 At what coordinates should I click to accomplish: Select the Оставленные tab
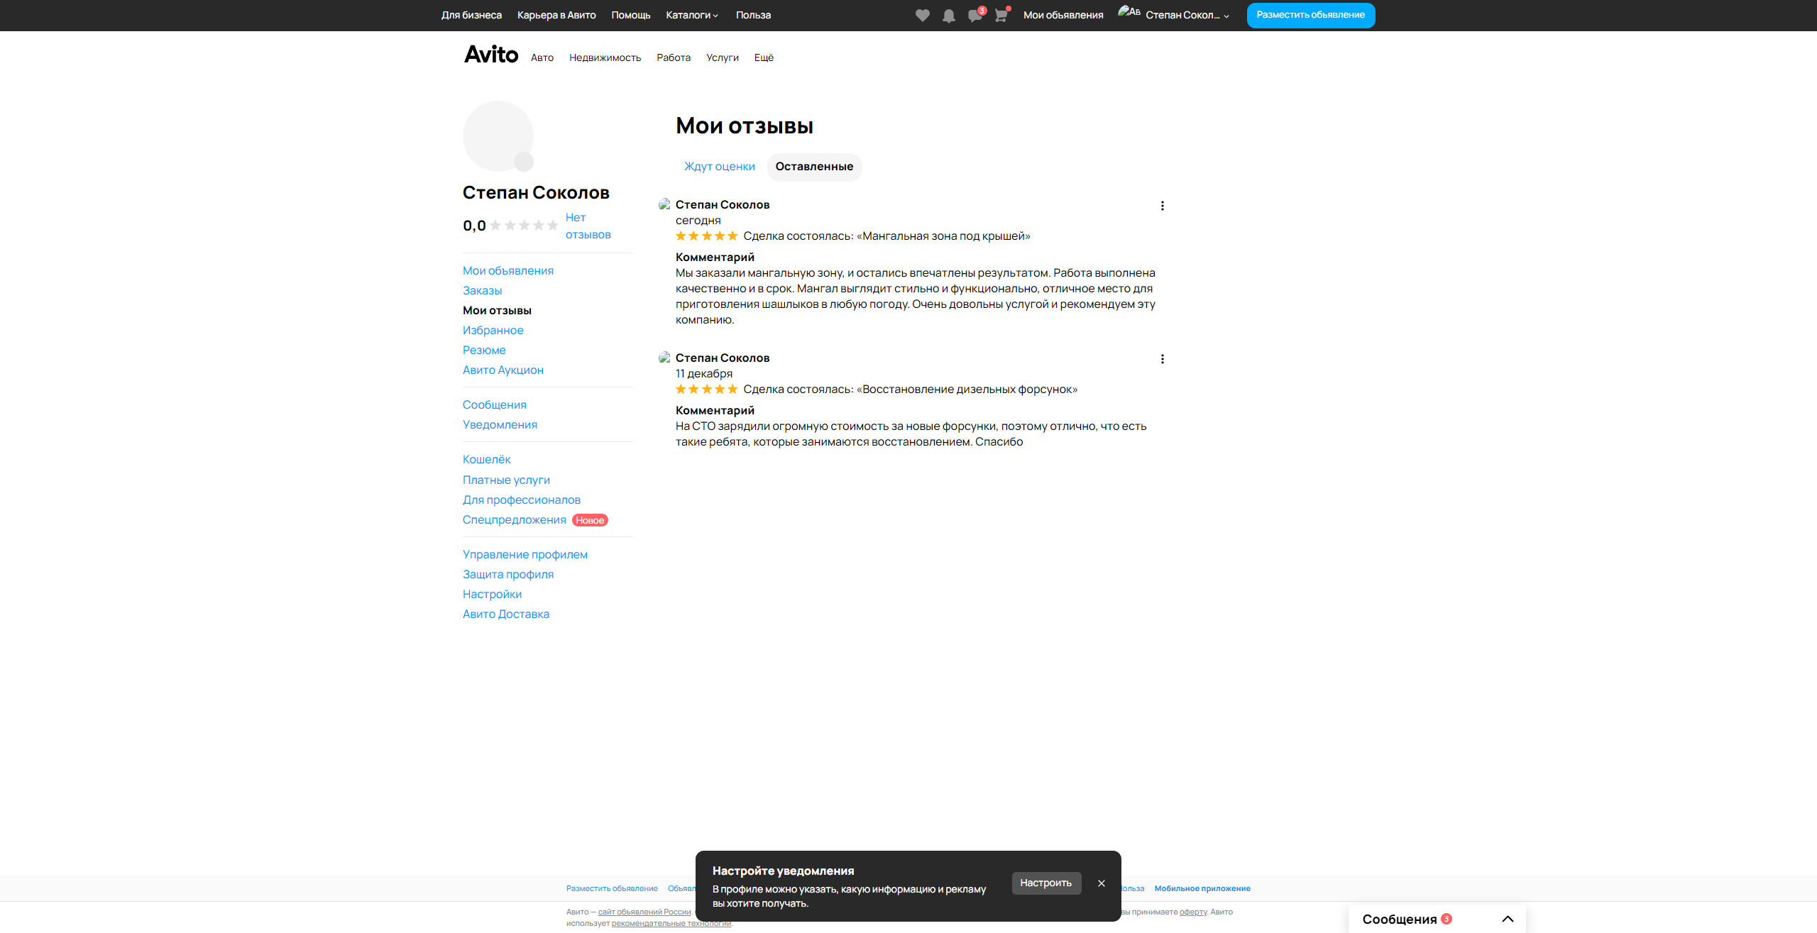pos(814,167)
